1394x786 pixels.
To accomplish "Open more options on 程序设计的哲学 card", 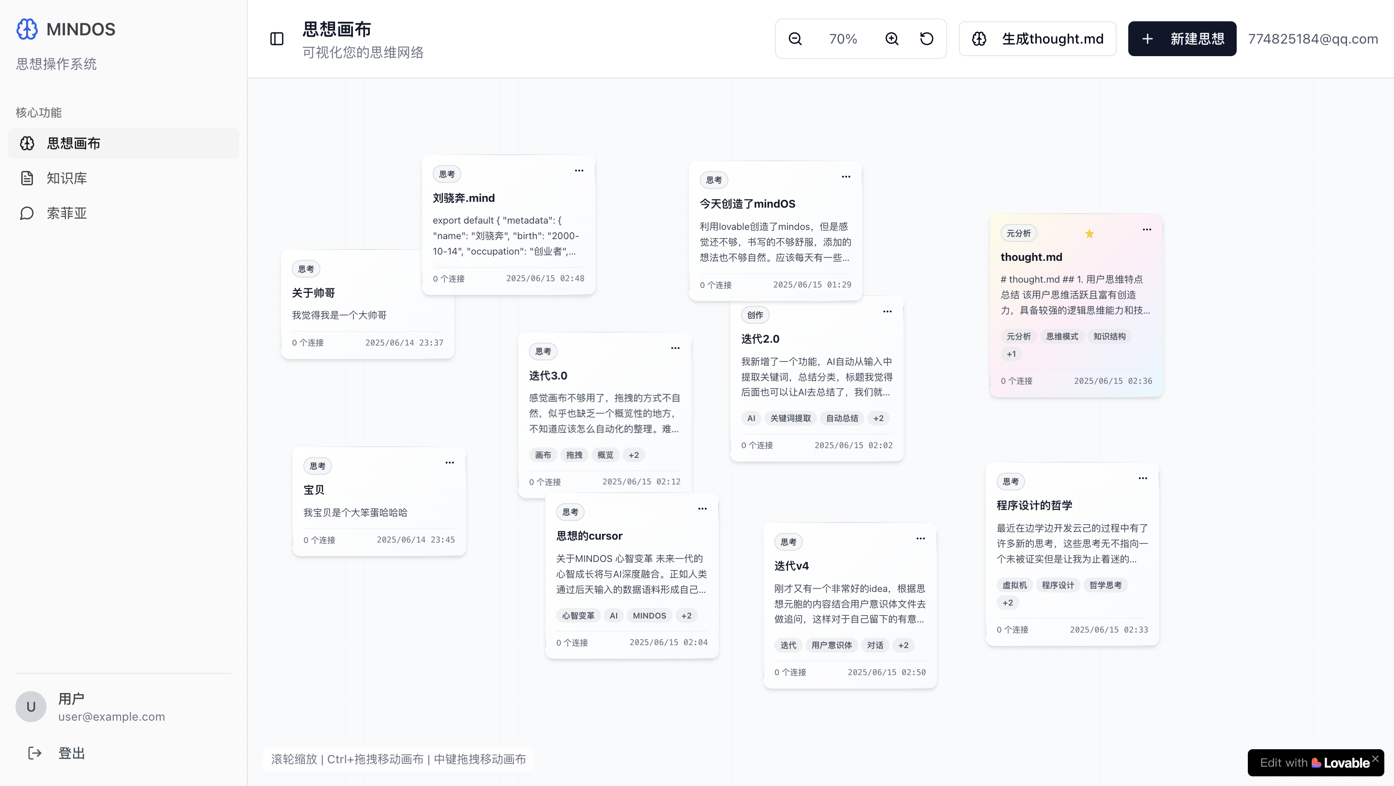I will [x=1143, y=478].
